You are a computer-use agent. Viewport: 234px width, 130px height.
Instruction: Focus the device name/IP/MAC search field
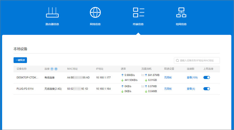197,61
